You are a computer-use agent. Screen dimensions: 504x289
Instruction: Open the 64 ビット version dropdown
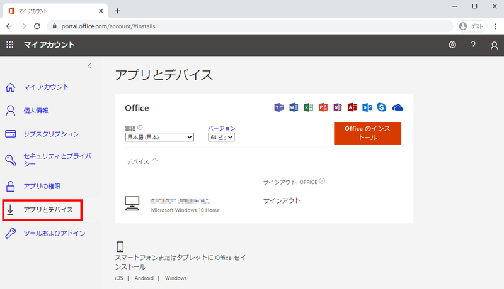pyautogui.click(x=221, y=137)
